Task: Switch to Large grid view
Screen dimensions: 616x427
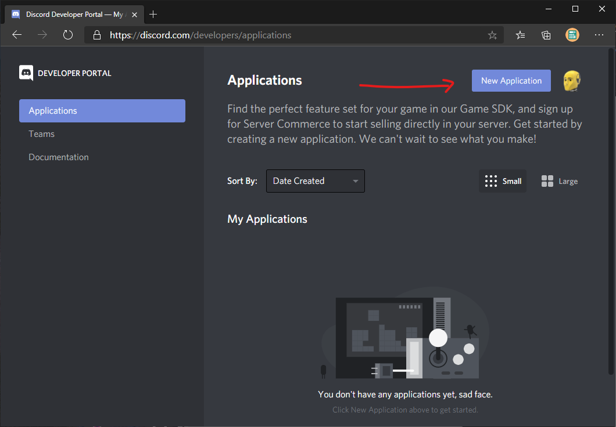Action: 560,181
